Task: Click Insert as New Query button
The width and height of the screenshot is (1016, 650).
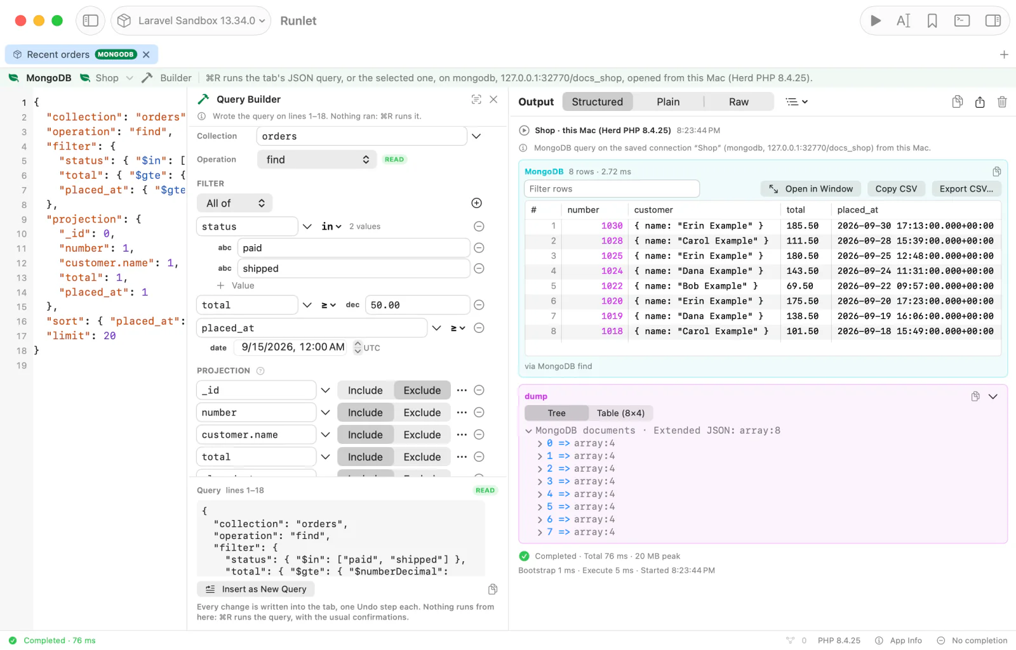Action: (x=256, y=589)
